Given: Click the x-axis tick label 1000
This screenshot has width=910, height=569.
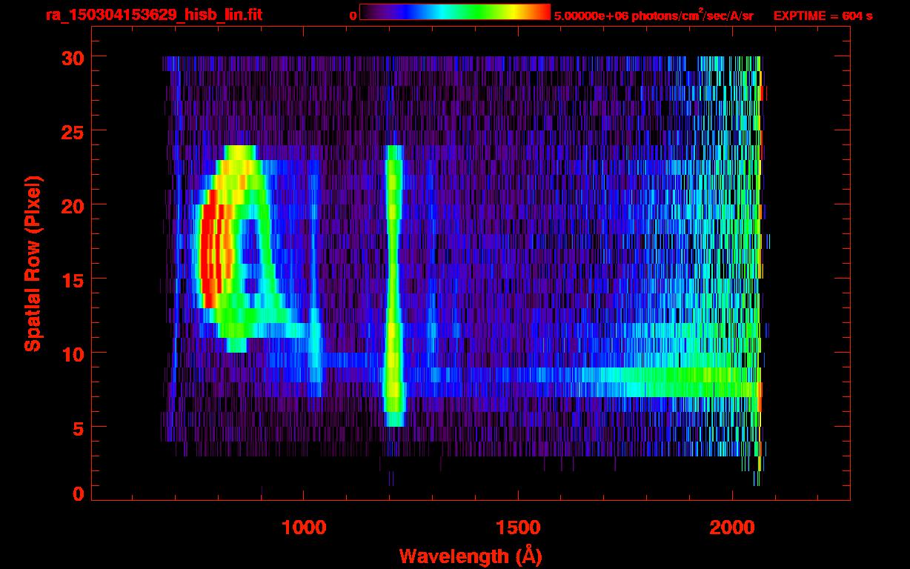Looking at the screenshot, I should coord(304,528).
